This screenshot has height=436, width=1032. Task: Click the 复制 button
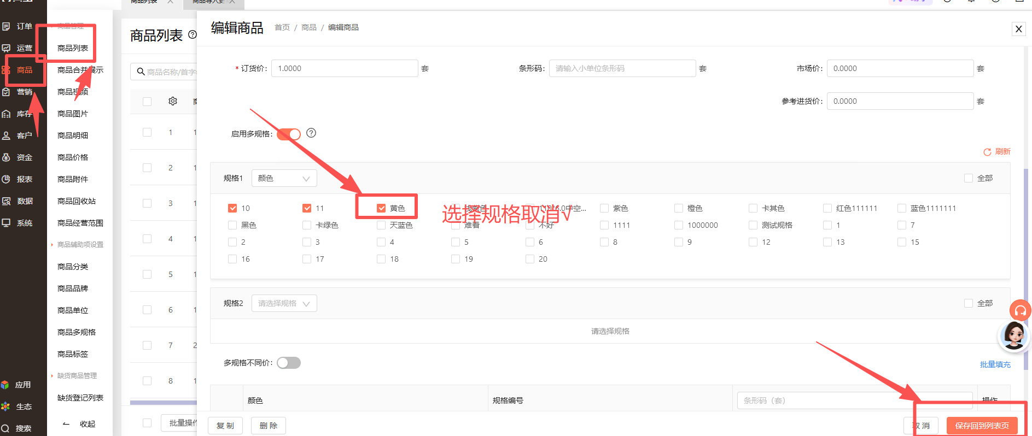click(x=225, y=426)
